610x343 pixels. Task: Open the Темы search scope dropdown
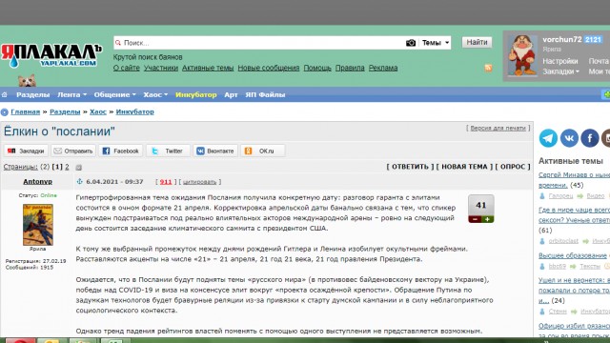coord(436,43)
